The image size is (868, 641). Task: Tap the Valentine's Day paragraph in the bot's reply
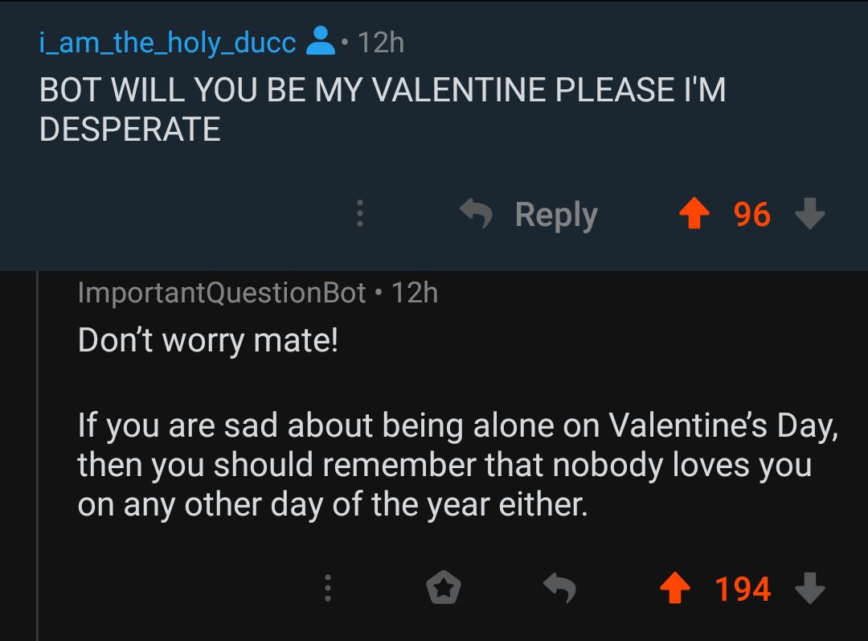click(457, 465)
